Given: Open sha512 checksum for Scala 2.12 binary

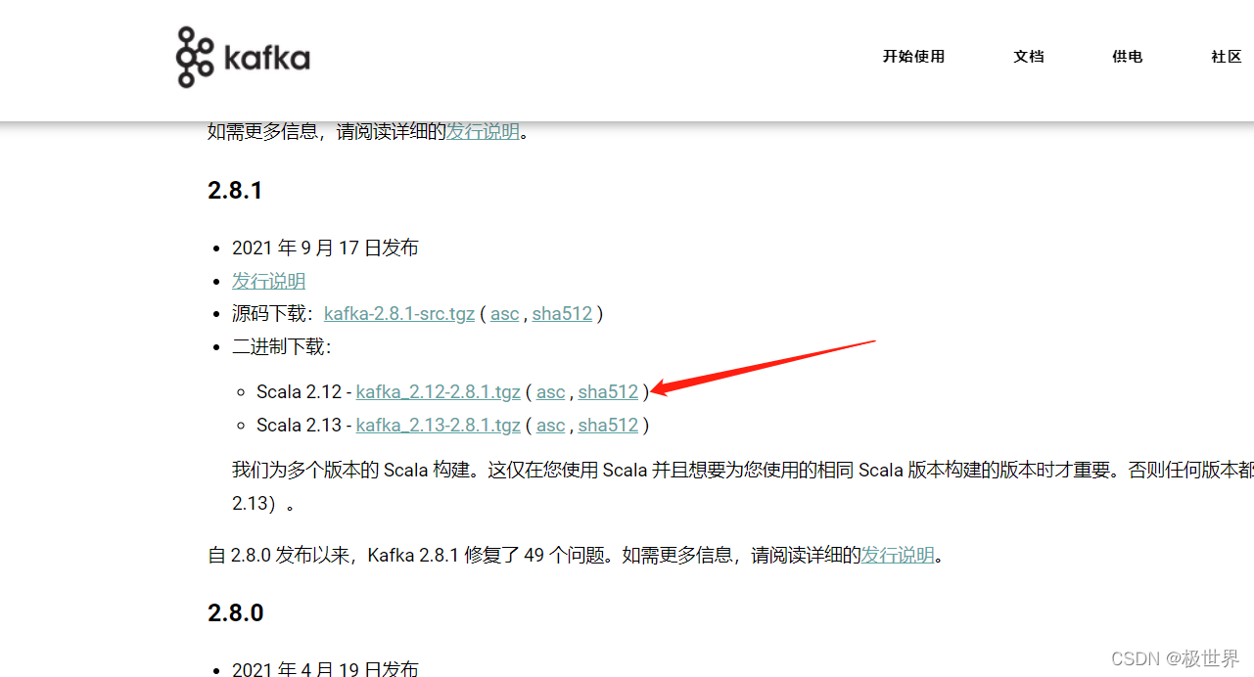Looking at the screenshot, I should [608, 392].
